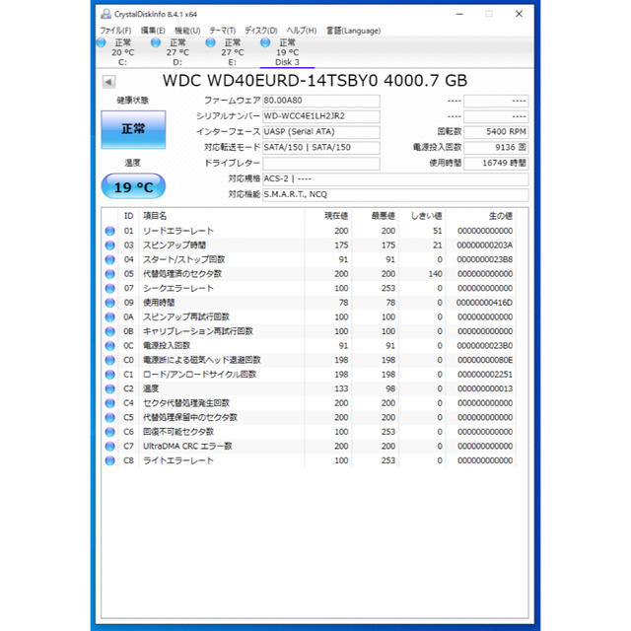Switch to the E: disk tab
631x631 pixels.
pos(232,52)
